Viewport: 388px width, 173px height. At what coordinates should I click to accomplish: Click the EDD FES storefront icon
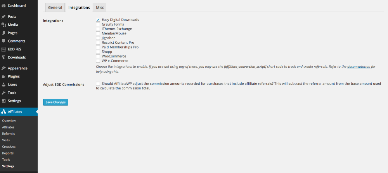click(x=3, y=49)
